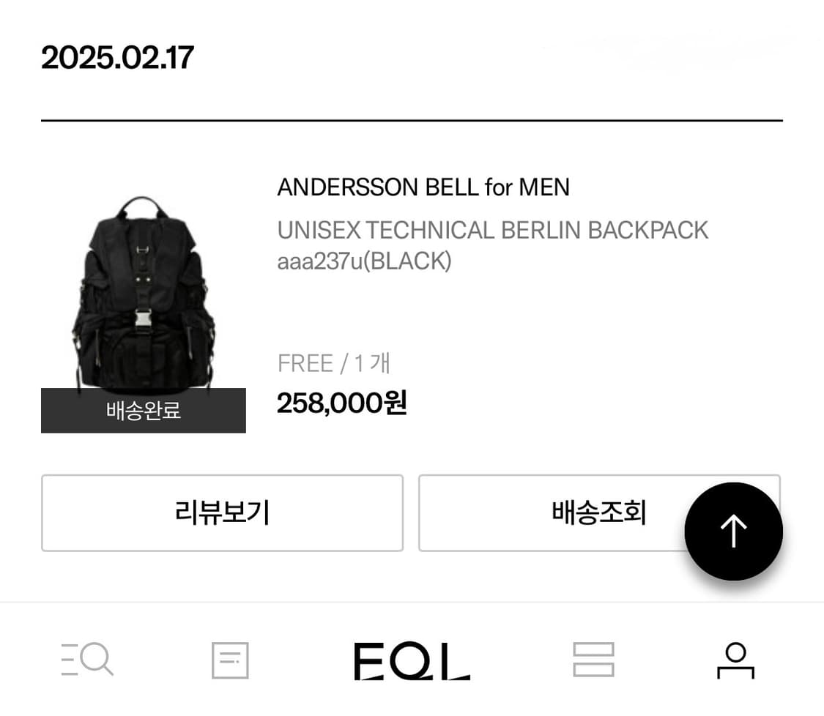Click the 리뷰보기 button
The width and height of the screenshot is (824, 716).
(x=222, y=512)
